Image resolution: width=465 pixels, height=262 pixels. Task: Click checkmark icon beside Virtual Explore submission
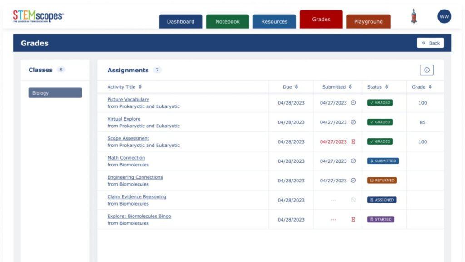(x=353, y=122)
